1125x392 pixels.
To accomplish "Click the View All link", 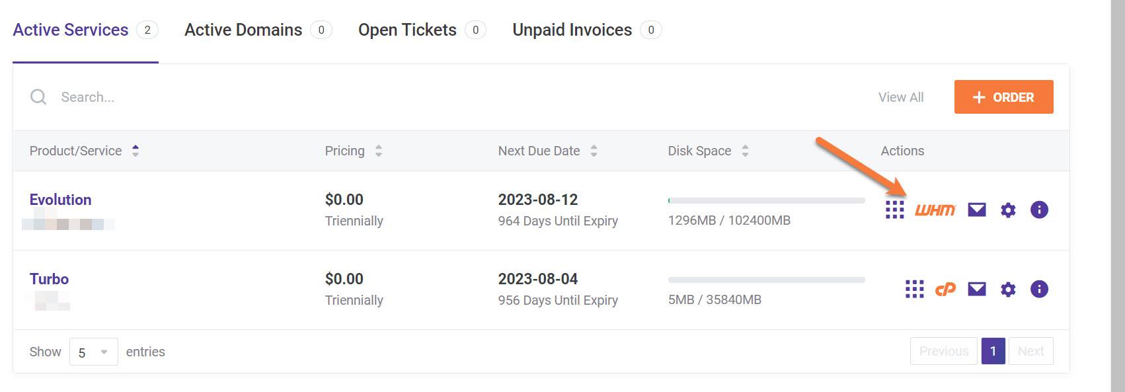I will tap(900, 97).
